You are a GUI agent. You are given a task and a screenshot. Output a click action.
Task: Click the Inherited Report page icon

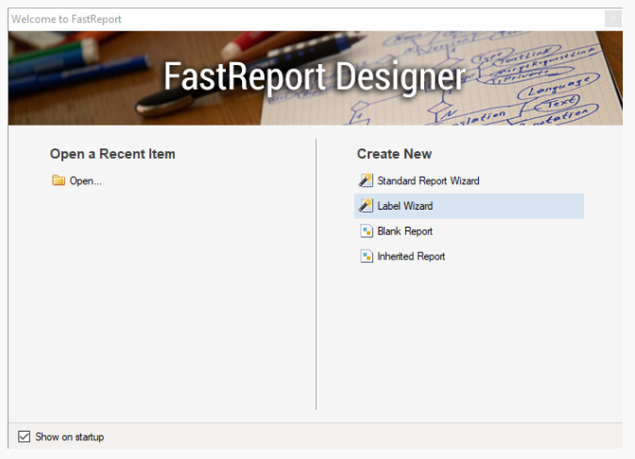coord(367,256)
